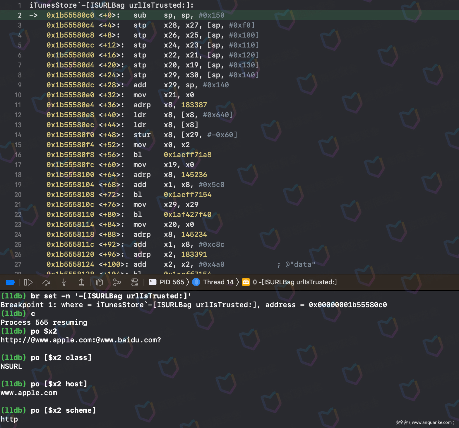Toggle the breakpoints activation button
Screen dimensions: 459x428
click(x=10, y=282)
